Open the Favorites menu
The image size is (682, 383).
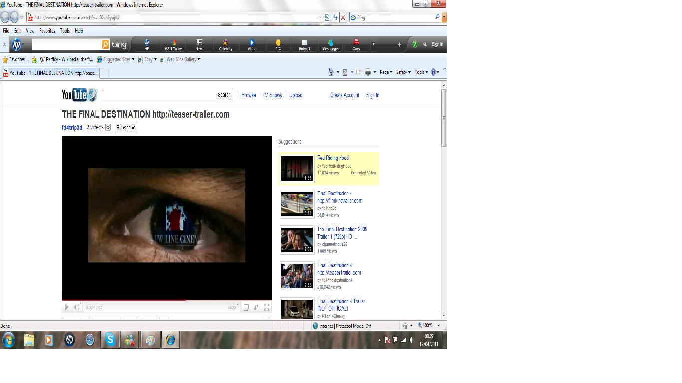[47, 31]
